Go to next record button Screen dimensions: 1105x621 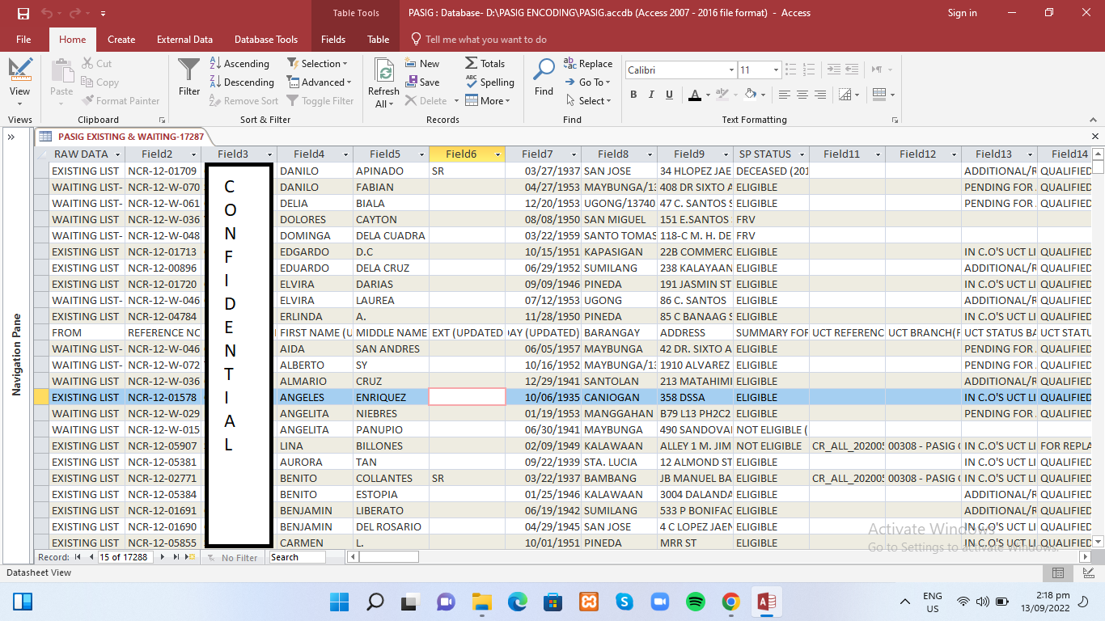[163, 557]
